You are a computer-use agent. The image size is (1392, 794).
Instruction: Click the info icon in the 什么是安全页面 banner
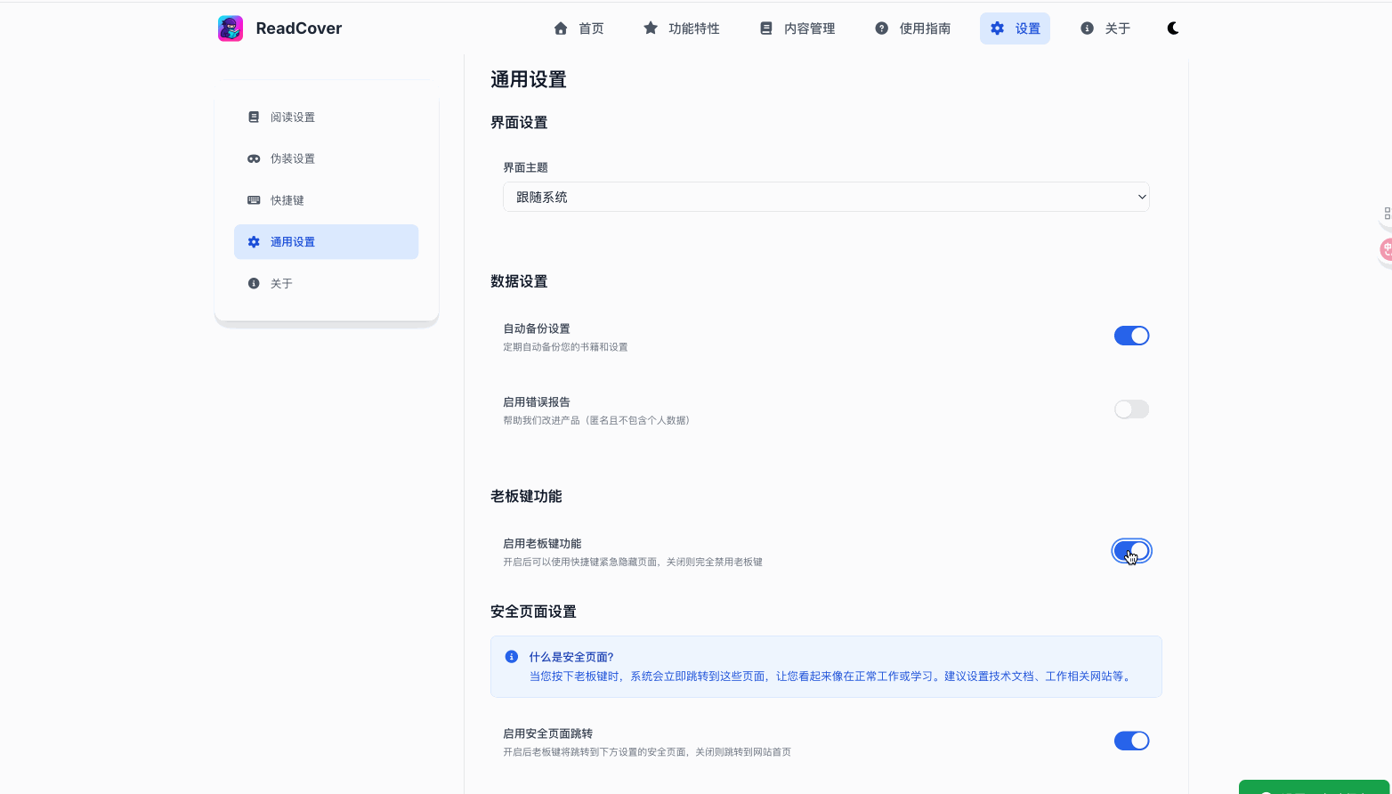coord(511,656)
